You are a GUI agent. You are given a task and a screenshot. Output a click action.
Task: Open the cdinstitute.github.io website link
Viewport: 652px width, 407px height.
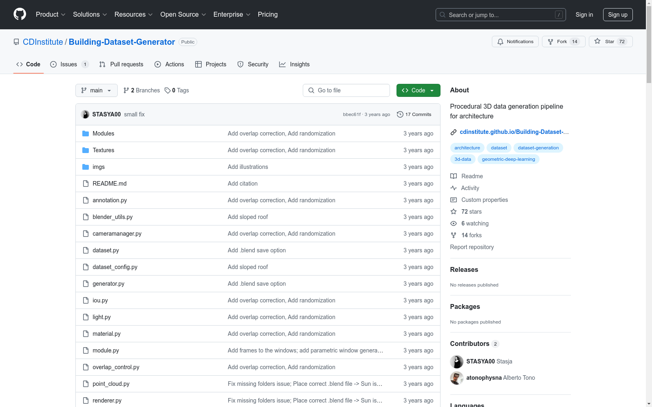pyautogui.click(x=514, y=132)
